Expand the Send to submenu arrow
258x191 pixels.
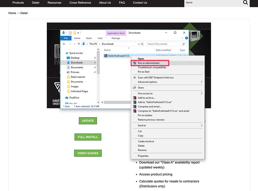click(x=201, y=125)
